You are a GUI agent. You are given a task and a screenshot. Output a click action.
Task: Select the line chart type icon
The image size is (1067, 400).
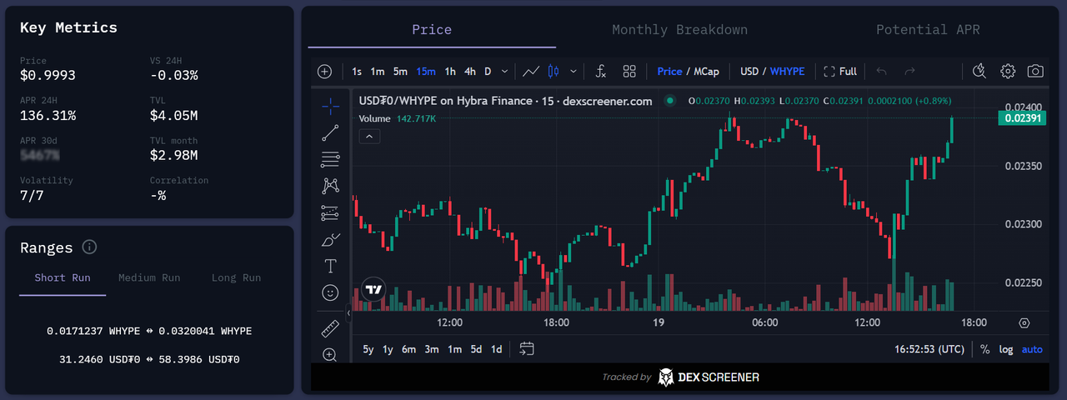pos(531,72)
